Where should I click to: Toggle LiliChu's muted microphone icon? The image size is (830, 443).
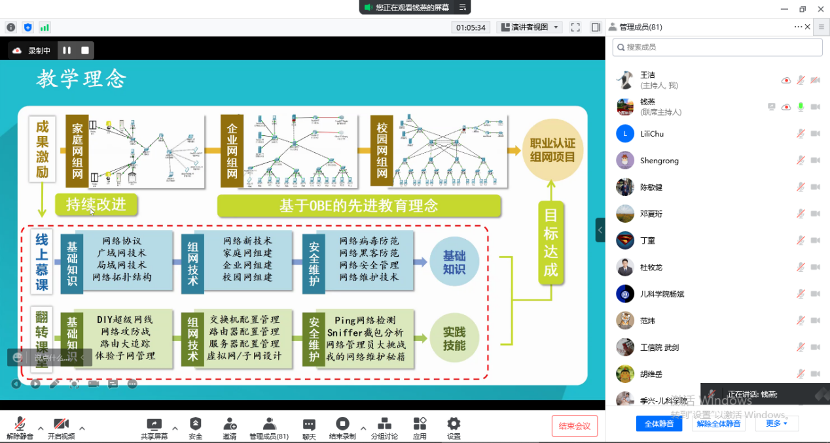[x=800, y=134]
